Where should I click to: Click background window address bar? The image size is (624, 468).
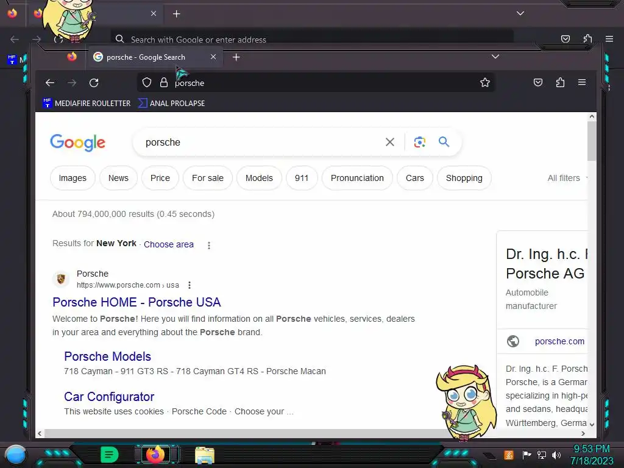pyautogui.click(x=312, y=39)
